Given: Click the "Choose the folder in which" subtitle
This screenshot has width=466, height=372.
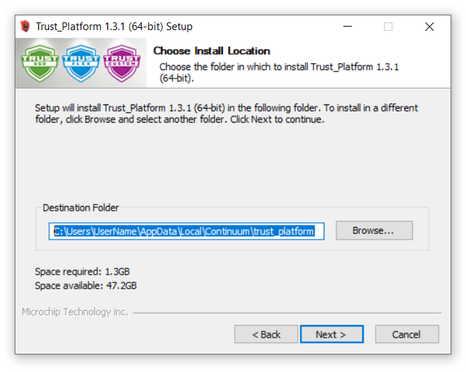Looking at the screenshot, I should tap(279, 72).
